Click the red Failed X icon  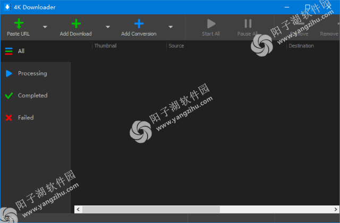(x=8, y=118)
